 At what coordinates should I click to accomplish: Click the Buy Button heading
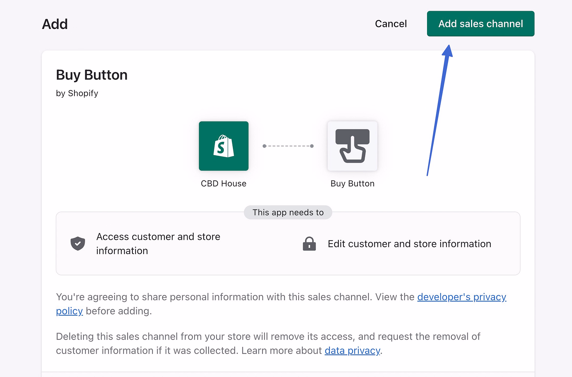[x=91, y=74]
